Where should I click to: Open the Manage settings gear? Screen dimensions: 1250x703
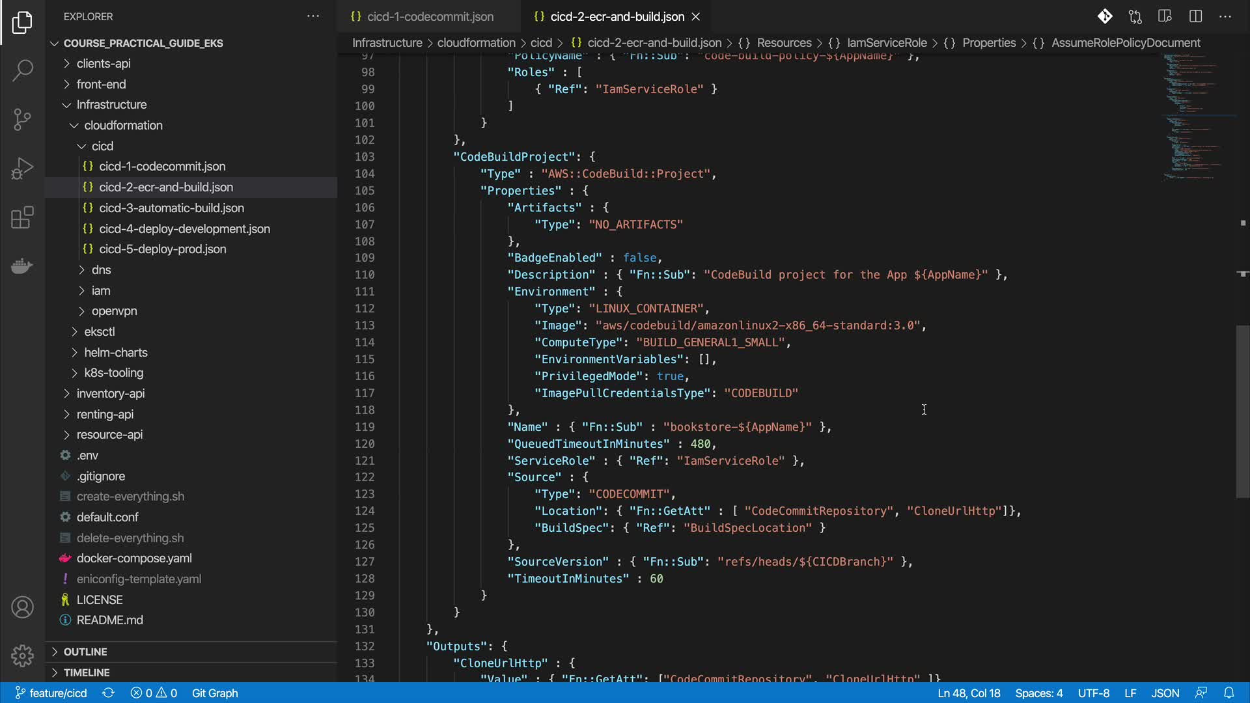point(22,655)
